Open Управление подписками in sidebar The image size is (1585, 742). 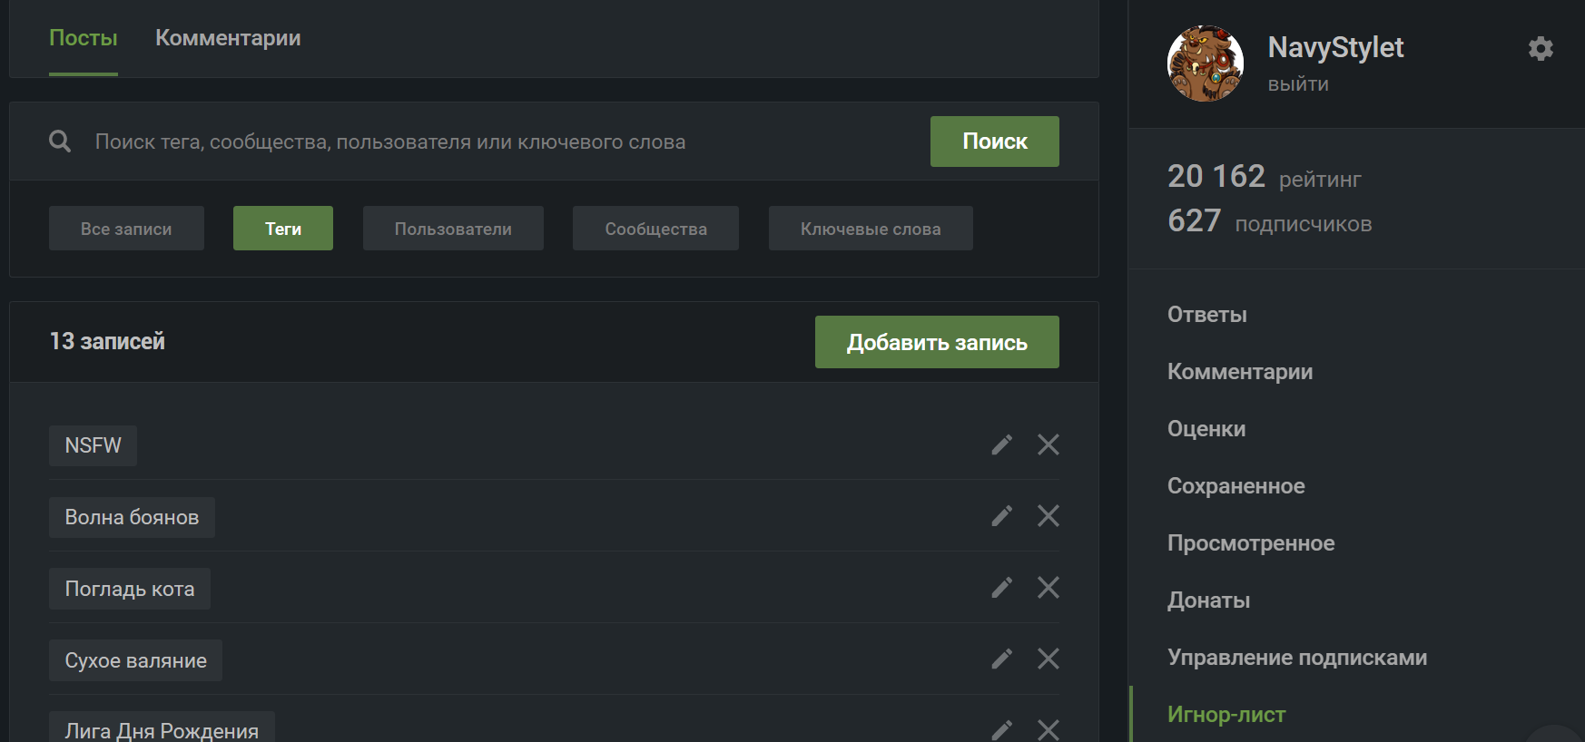click(x=1297, y=658)
